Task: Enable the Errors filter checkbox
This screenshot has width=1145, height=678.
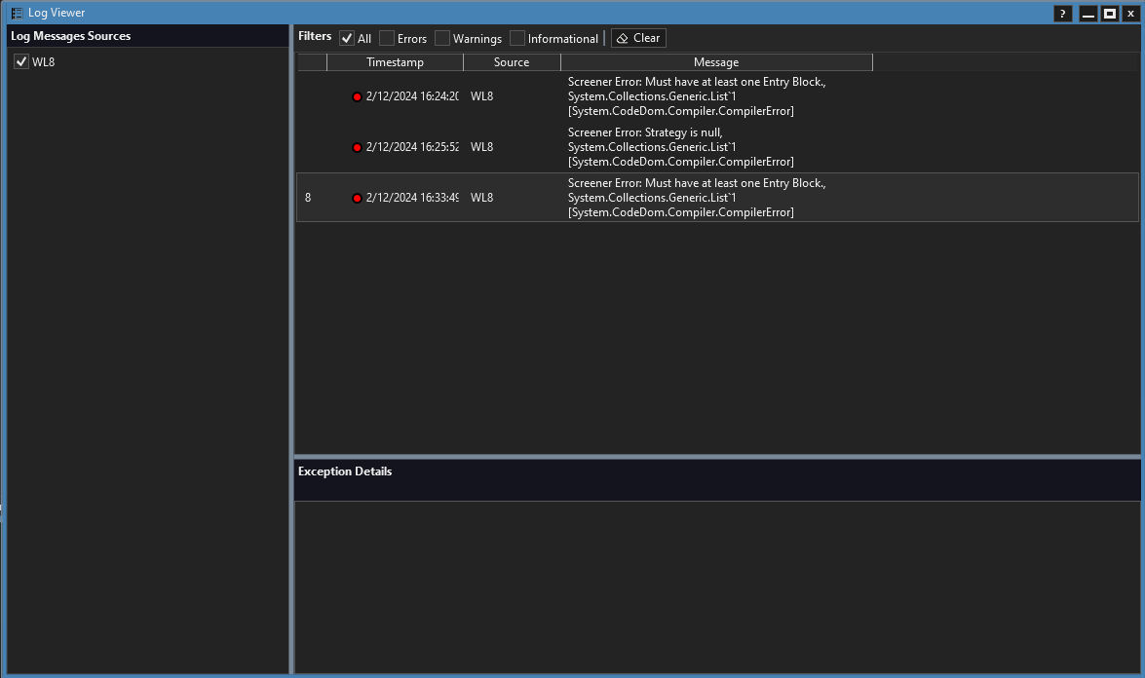Action: click(387, 38)
